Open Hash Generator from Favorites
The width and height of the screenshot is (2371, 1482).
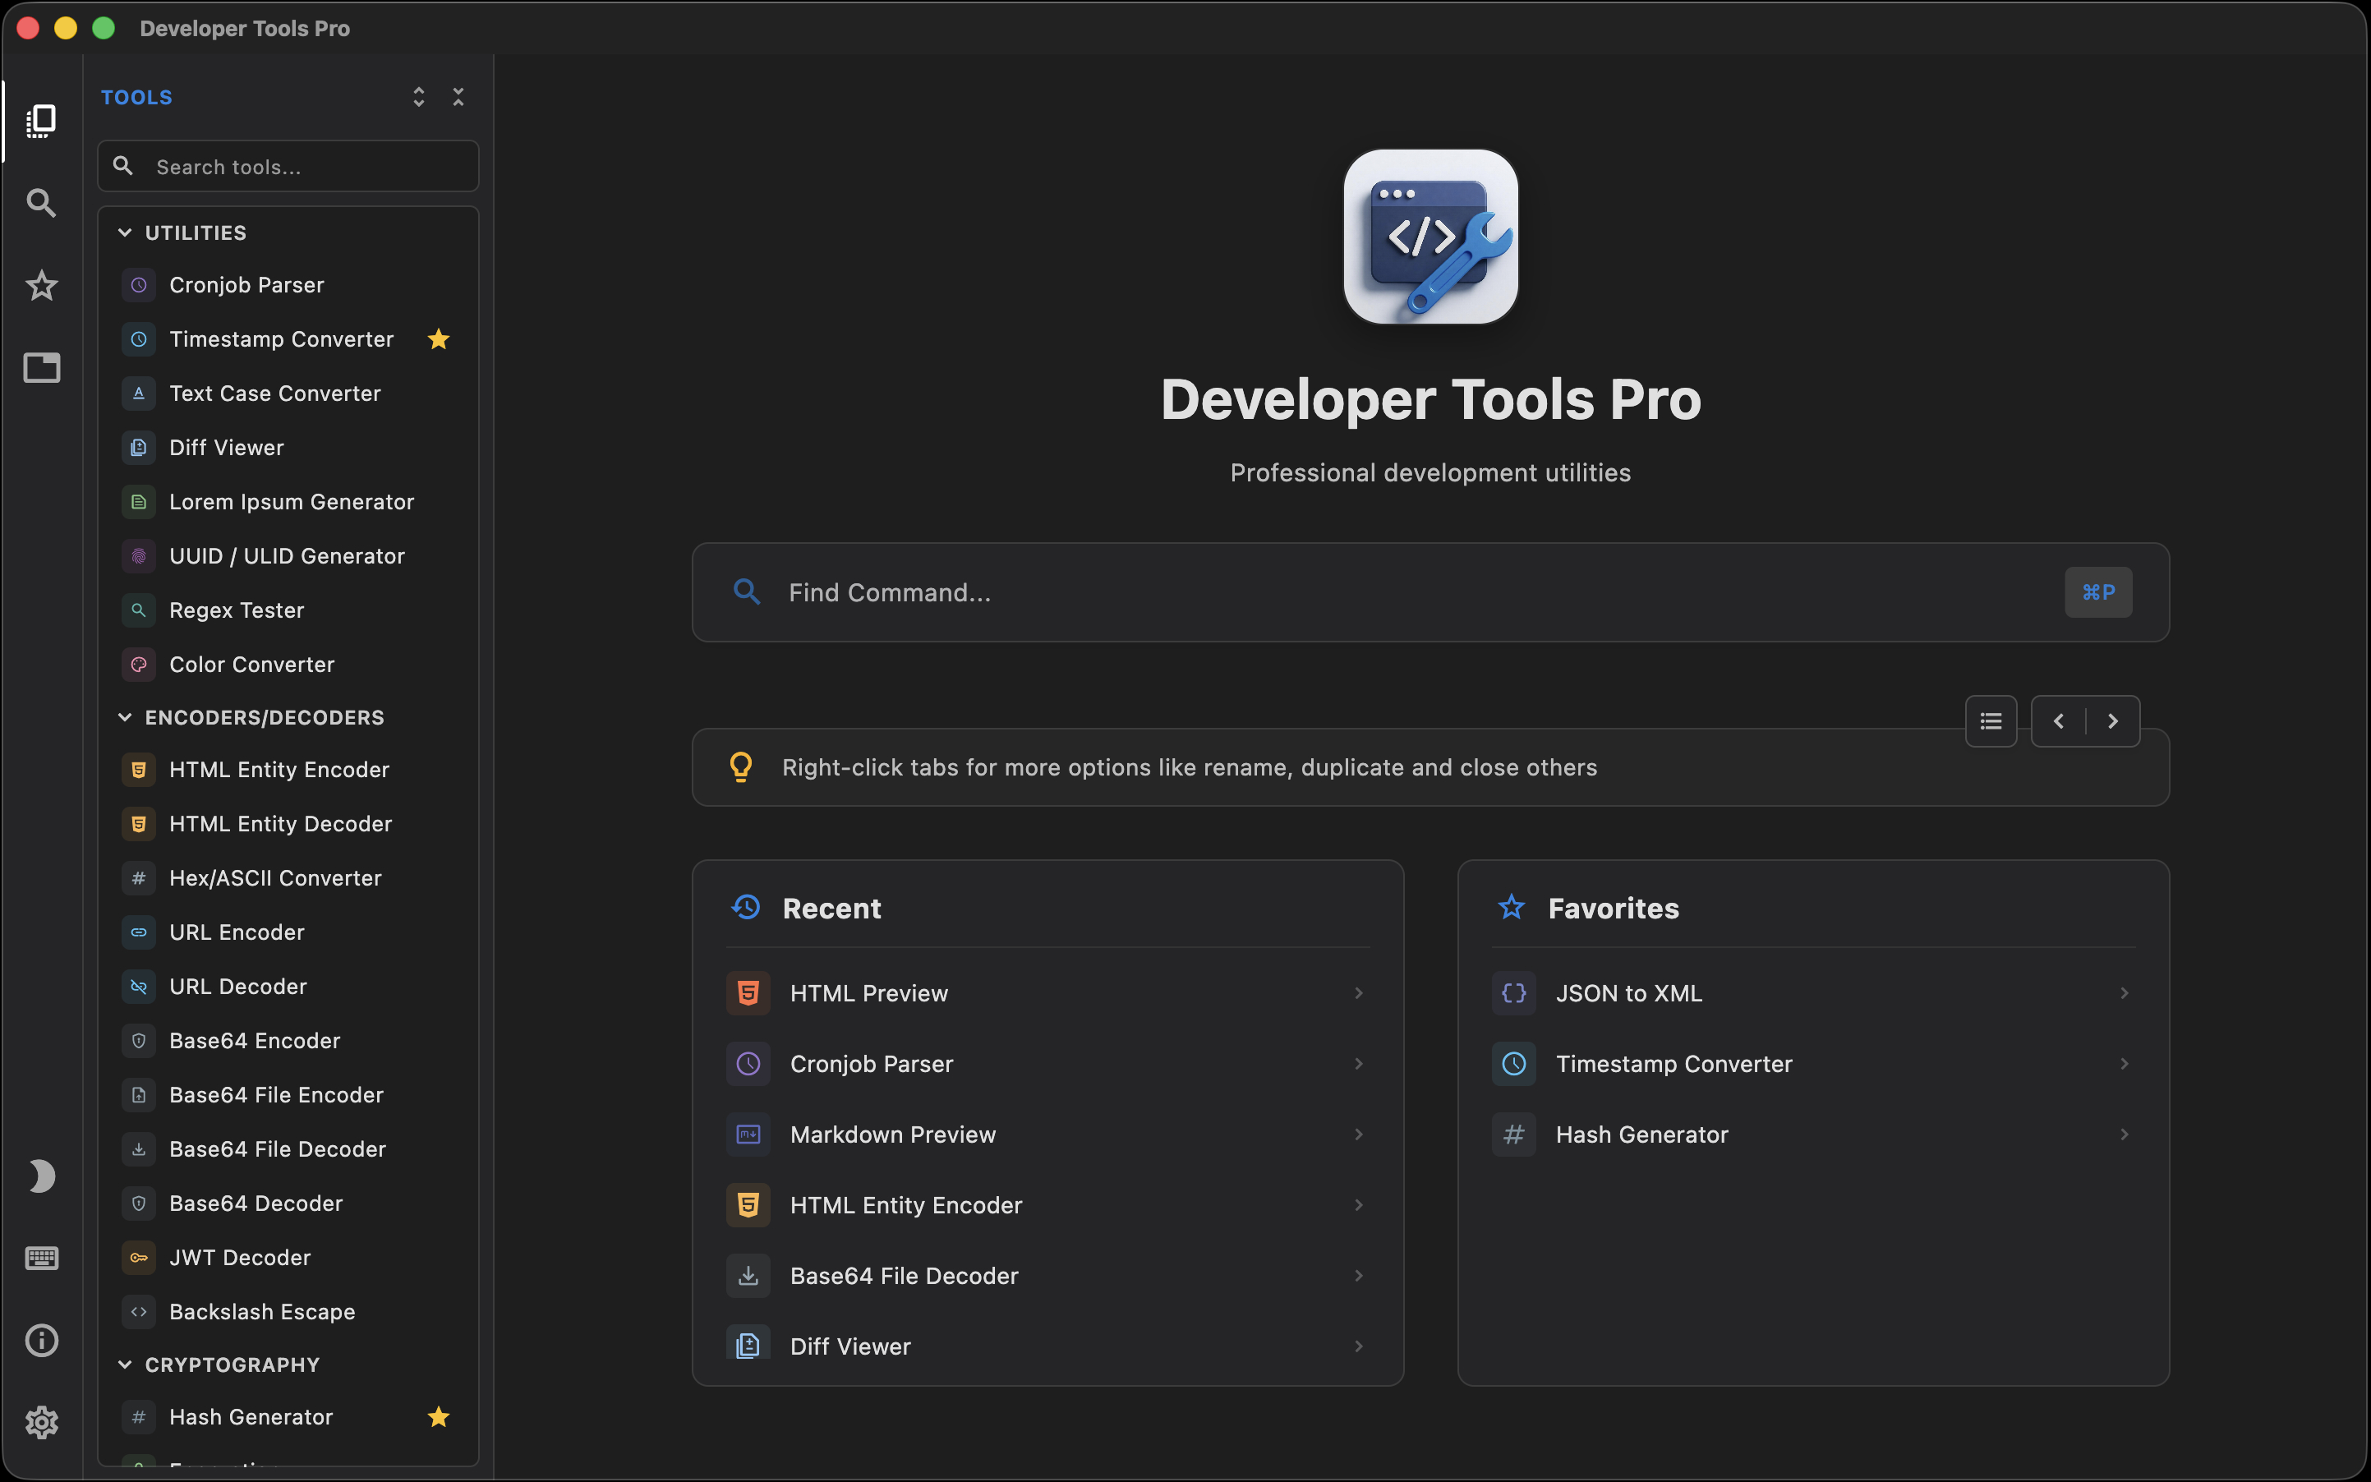pos(1813,1134)
